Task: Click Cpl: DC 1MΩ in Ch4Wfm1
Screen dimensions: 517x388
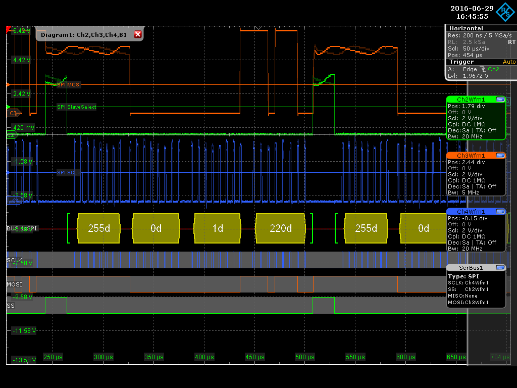Action: (x=467, y=236)
